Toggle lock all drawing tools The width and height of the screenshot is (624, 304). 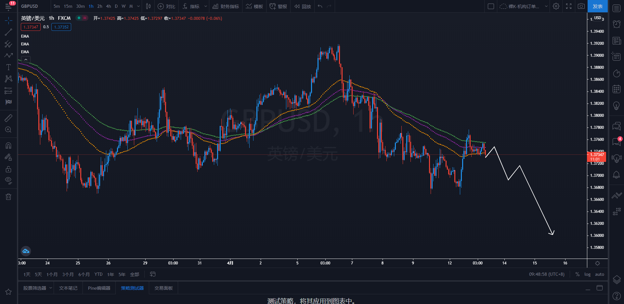pos(8,169)
